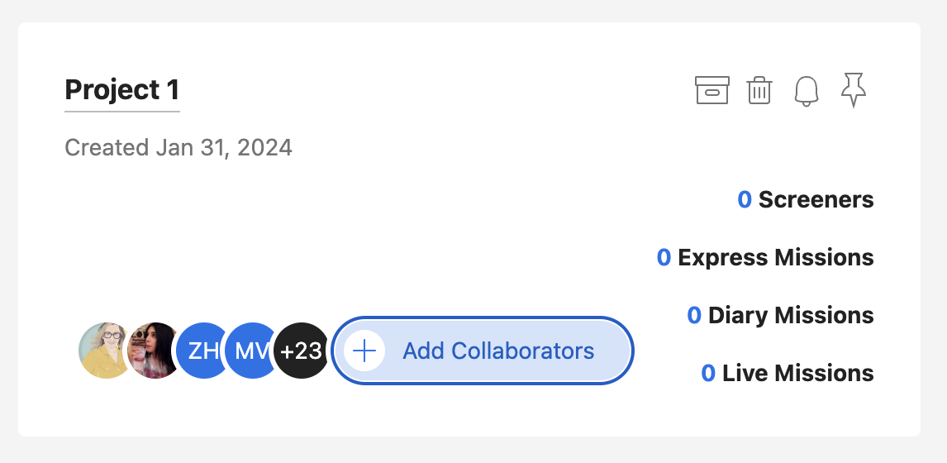Open the Project 1 title link
The image size is (947, 463).
click(122, 91)
